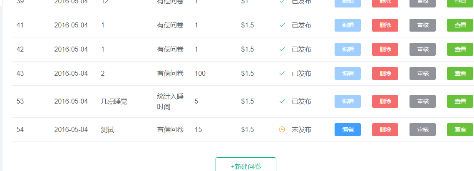The width and height of the screenshot is (474, 171).
Task: Click 编辑 button in row 43
Action: [347, 74]
